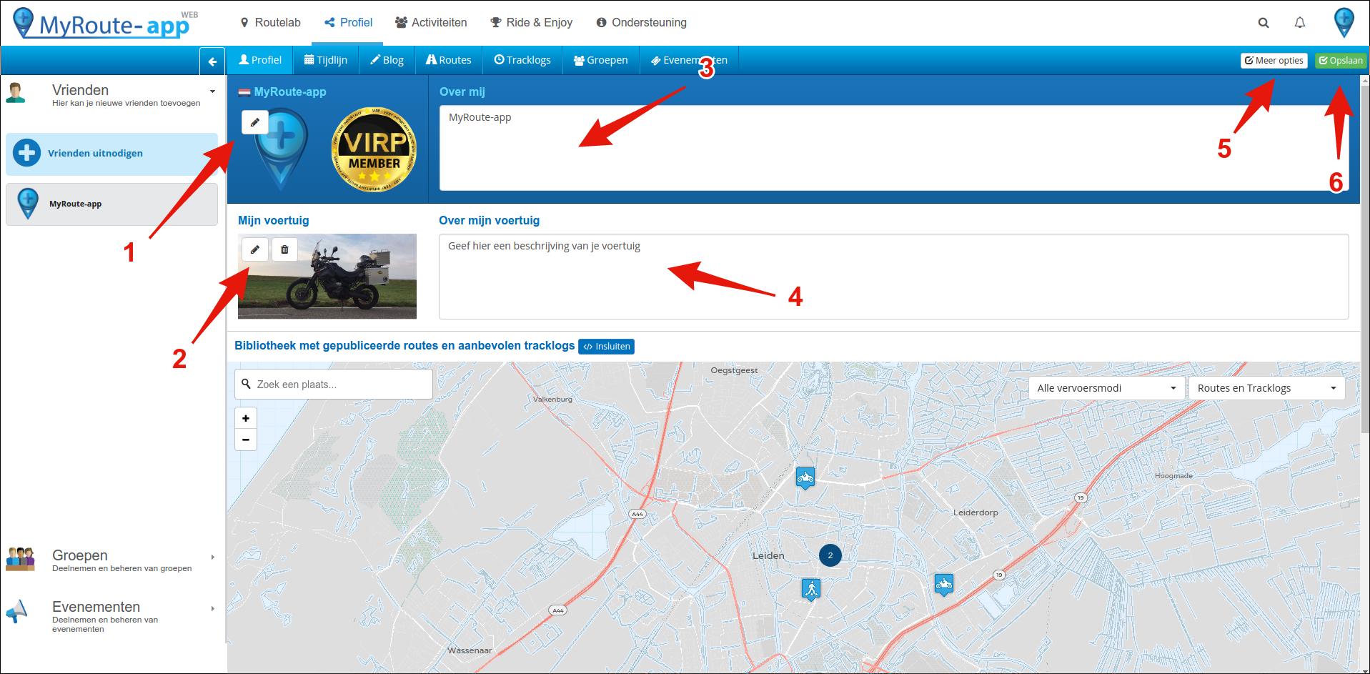Open the MyRoute-app friend entry

[x=111, y=204]
